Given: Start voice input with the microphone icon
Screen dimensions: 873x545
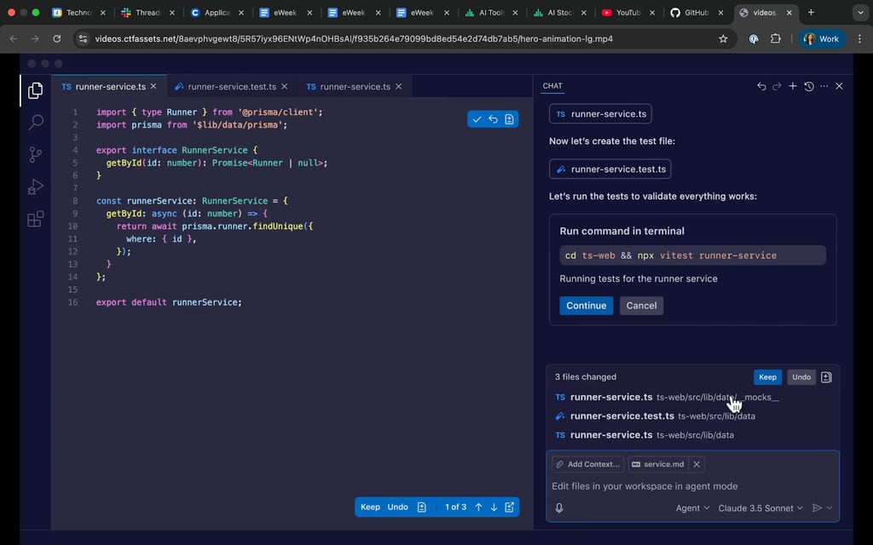Looking at the screenshot, I should click(x=558, y=508).
